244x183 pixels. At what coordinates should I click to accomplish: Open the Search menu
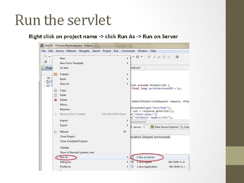[x=96, y=51]
